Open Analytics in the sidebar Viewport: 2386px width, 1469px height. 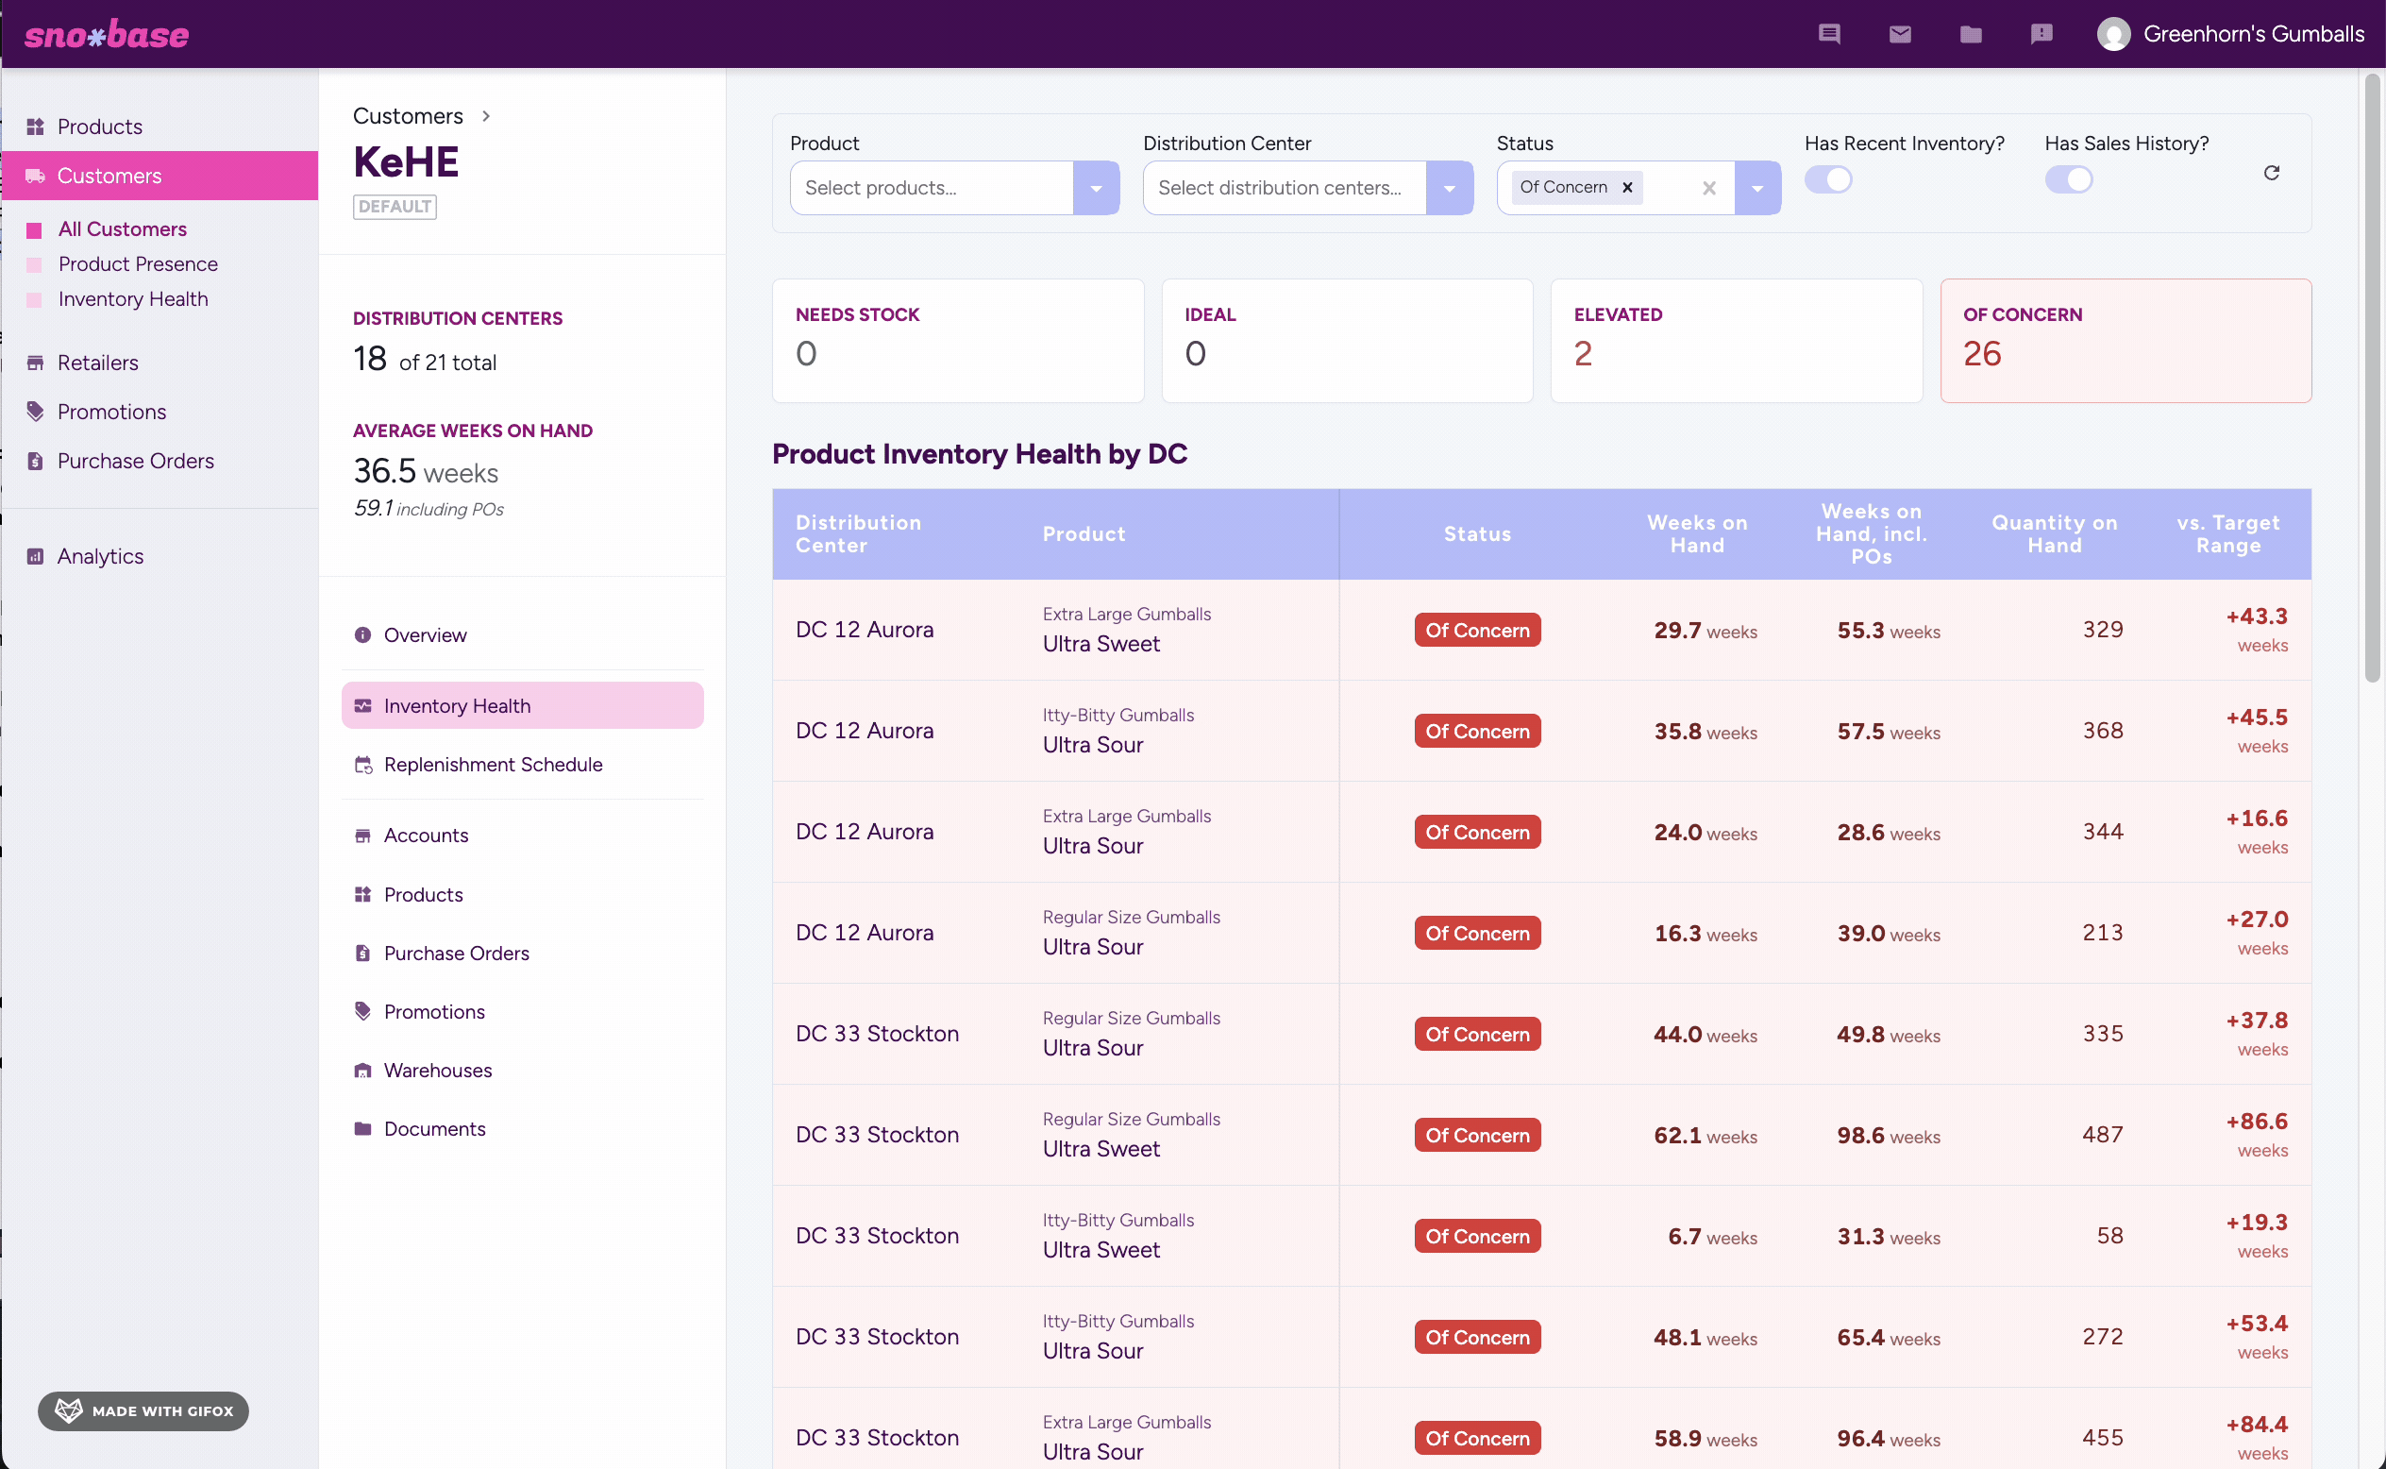point(100,556)
